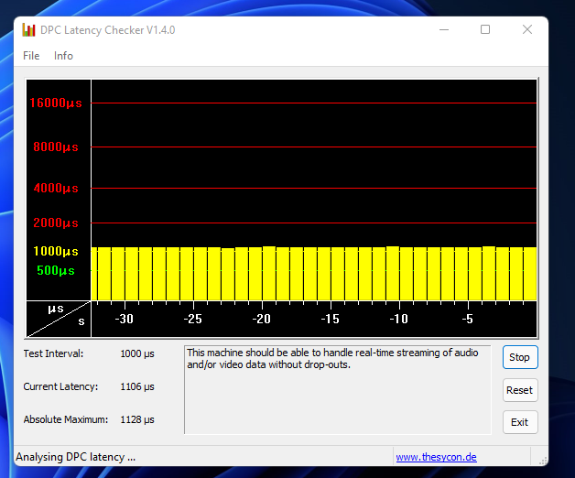The width and height of the screenshot is (575, 478).
Task: Click the -5 time axis label
Action: tap(468, 320)
